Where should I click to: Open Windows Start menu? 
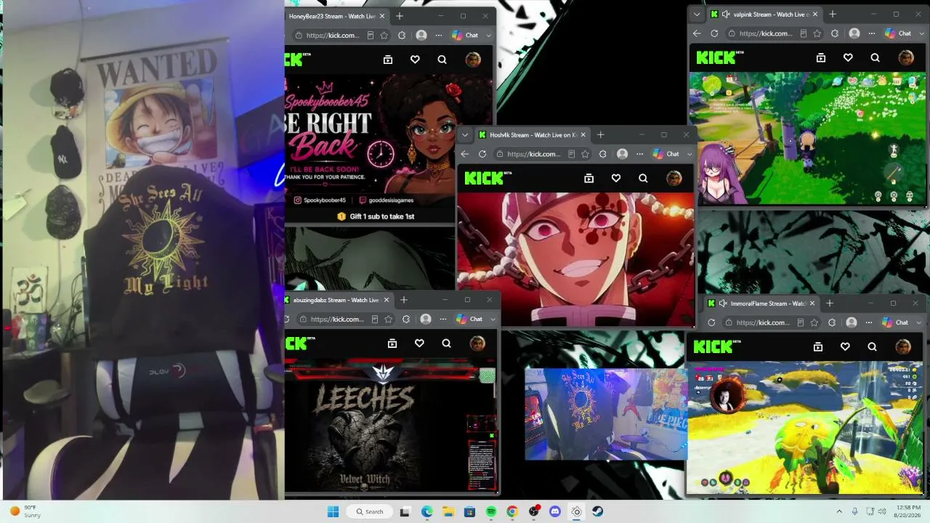point(333,511)
